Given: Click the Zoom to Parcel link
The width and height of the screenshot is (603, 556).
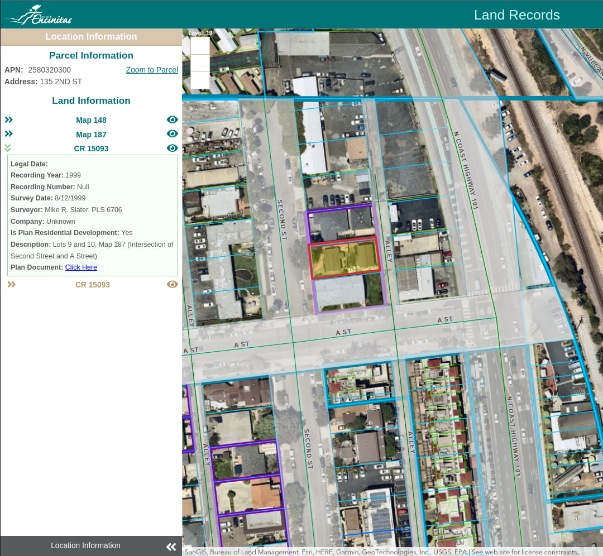Looking at the screenshot, I should coord(152,70).
